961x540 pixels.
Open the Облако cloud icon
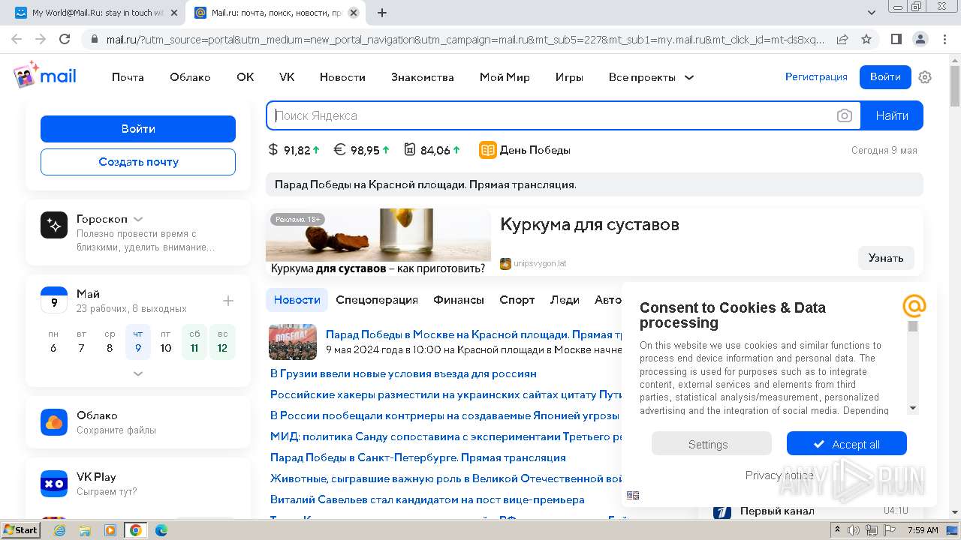tap(54, 422)
